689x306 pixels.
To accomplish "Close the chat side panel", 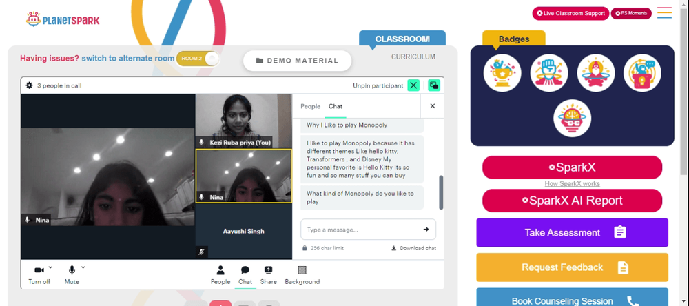I will 433,106.
